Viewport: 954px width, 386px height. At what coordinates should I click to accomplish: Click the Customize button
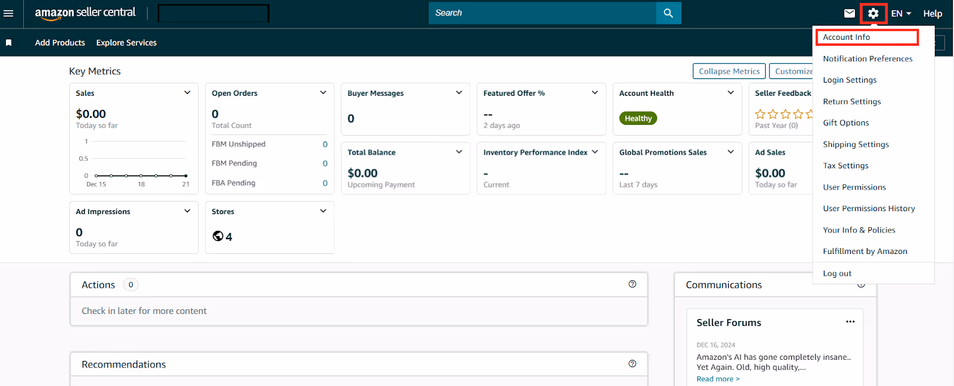(791, 71)
